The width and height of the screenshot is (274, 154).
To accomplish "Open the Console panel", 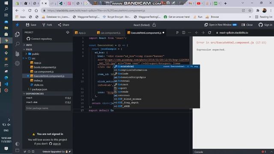I will (199, 152).
